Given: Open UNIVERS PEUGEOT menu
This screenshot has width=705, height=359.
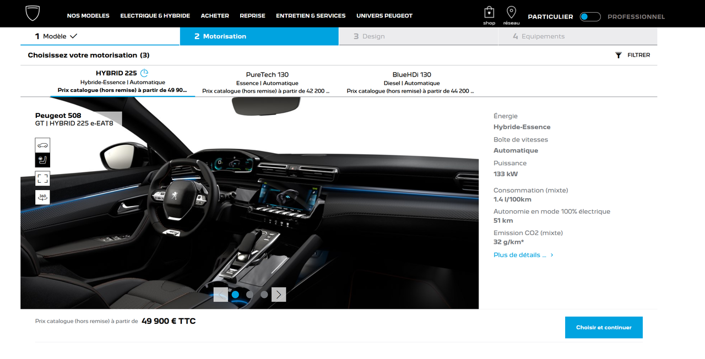Looking at the screenshot, I should click(x=384, y=16).
